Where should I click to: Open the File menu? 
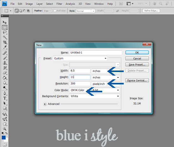click(x=12, y=4)
